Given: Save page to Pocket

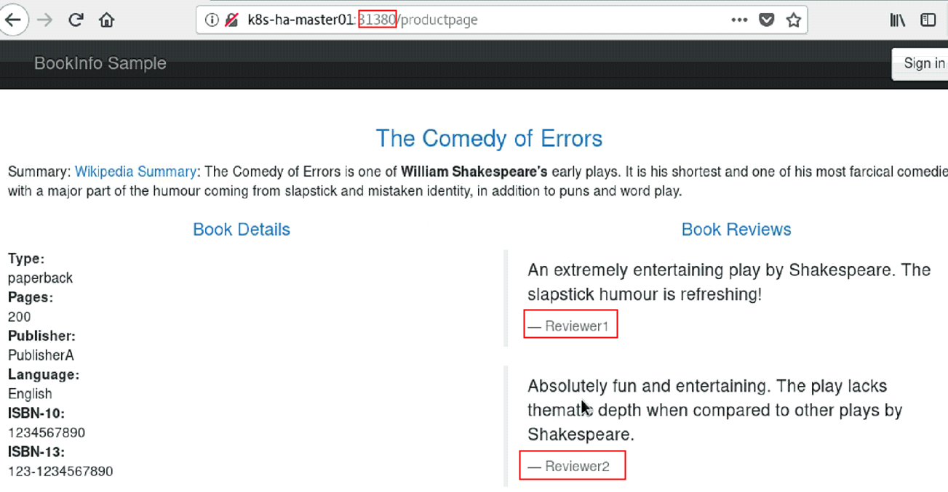Looking at the screenshot, I should [767, 20].
